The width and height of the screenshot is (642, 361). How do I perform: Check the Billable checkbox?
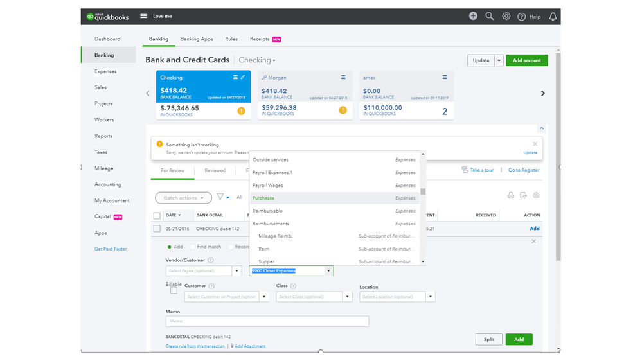tap(174, 290)
